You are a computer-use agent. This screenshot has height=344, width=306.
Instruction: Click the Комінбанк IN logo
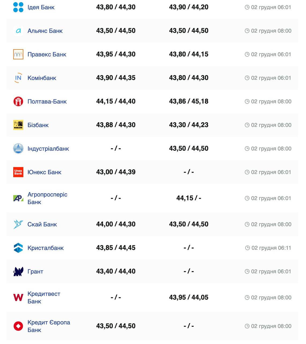click(x=18, y=78)
